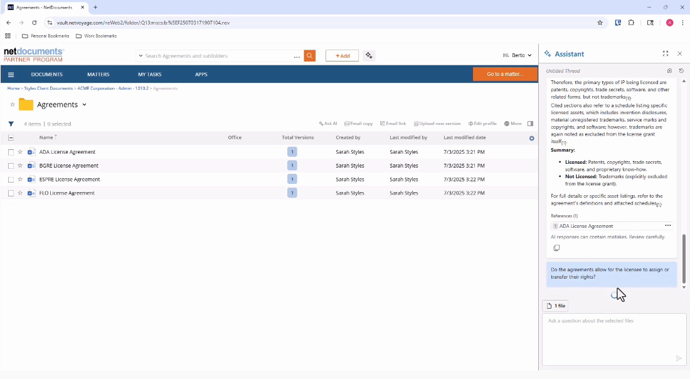Screen dimensions: 690x379
Task: Open the MY TASKS menu
Action: pos(150,75)
